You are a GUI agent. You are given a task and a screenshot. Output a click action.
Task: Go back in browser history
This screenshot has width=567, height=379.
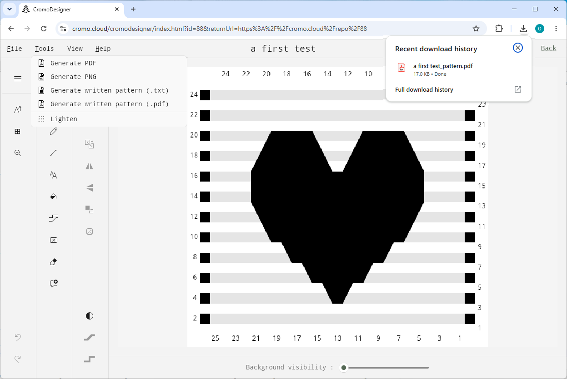click(x=11, y=29)
